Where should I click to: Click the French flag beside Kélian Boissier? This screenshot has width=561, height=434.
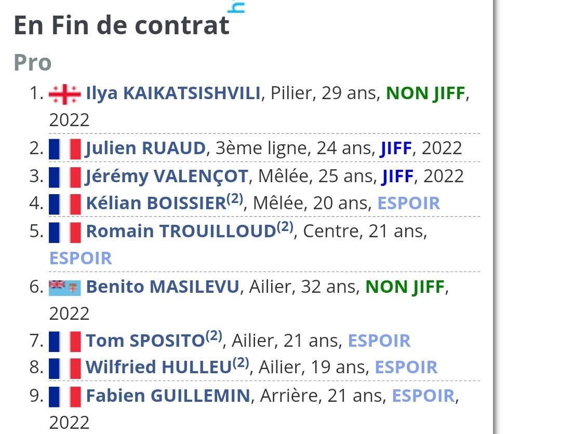[x=65, y=204]
